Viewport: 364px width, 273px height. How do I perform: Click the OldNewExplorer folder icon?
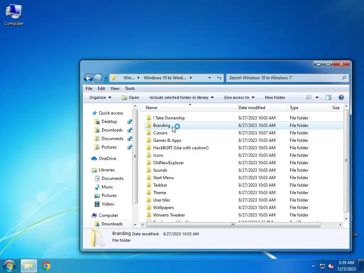[149, 163]
